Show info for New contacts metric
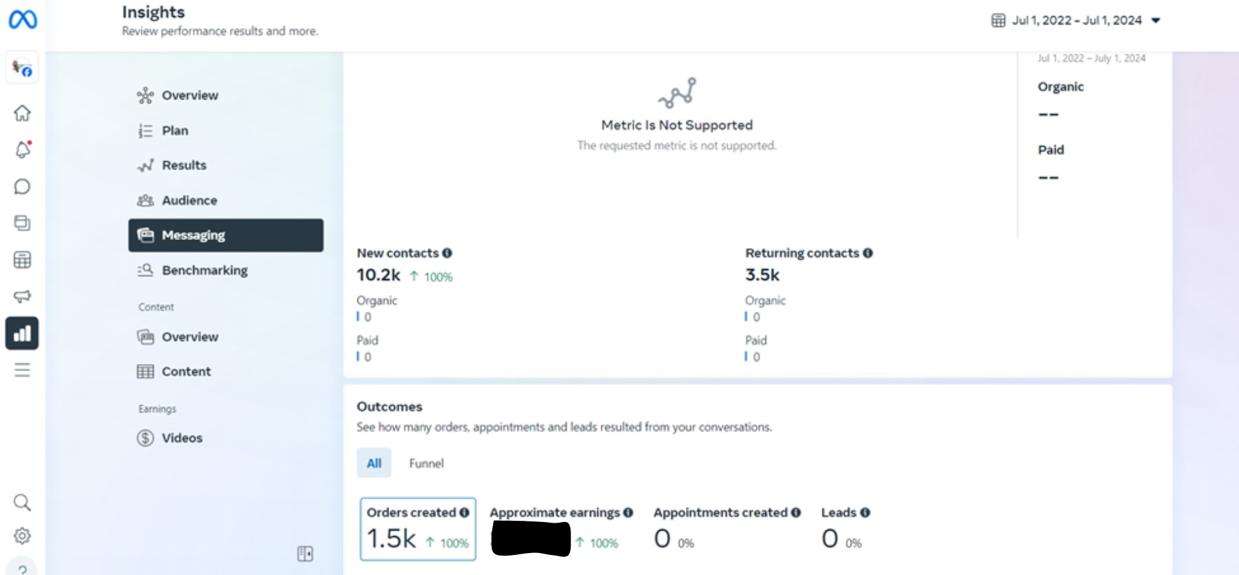The width and height of the screenshot is (1239, 575). tap(447, 253)
